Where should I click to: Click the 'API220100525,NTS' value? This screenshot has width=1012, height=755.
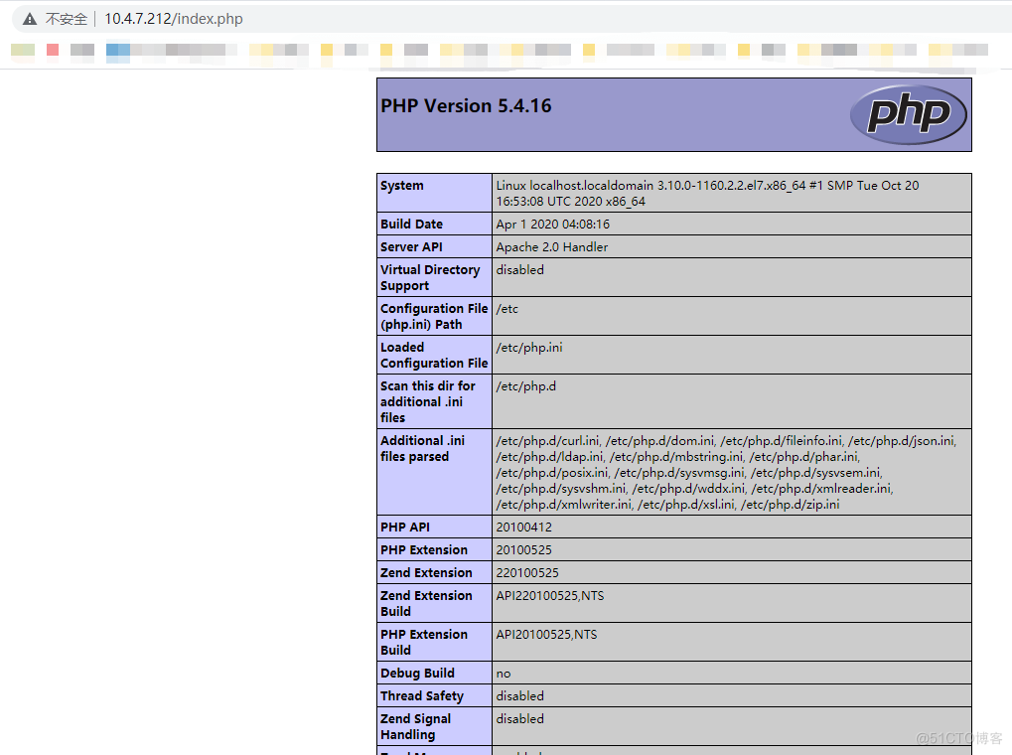pos(550,595)
